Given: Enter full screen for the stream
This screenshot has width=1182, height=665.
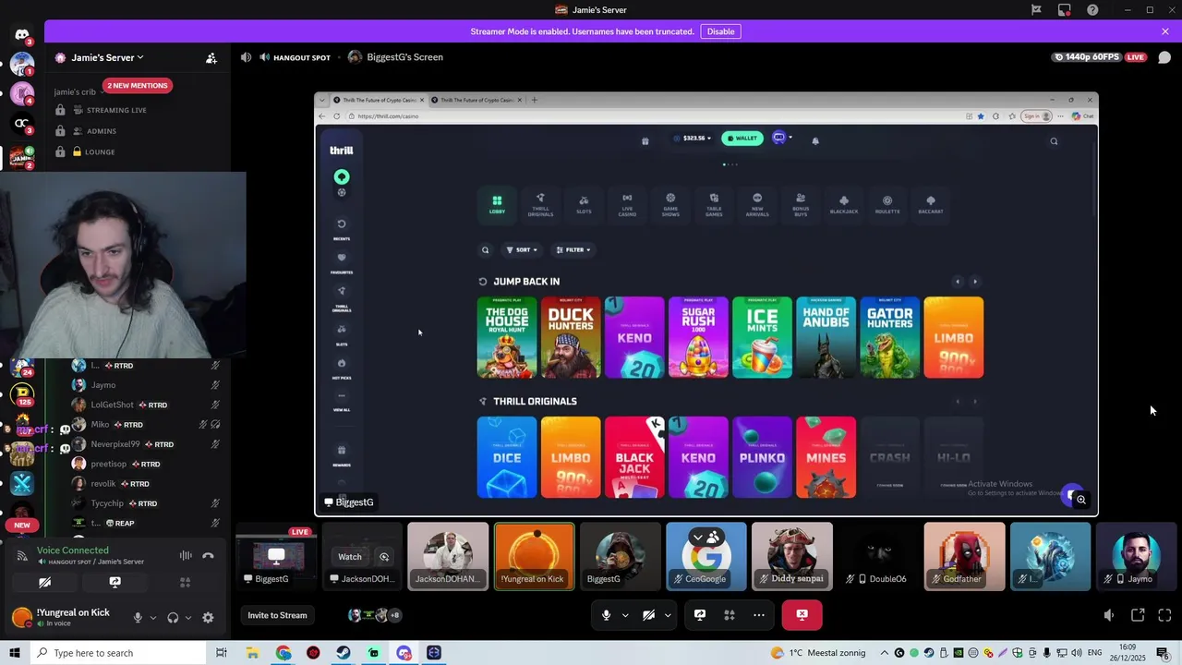Looking at the screenshot, I should (x=1164, y=615).
